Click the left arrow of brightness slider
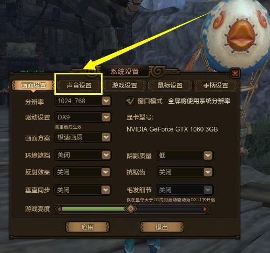270x253 pixels. [x=59, y=209]
